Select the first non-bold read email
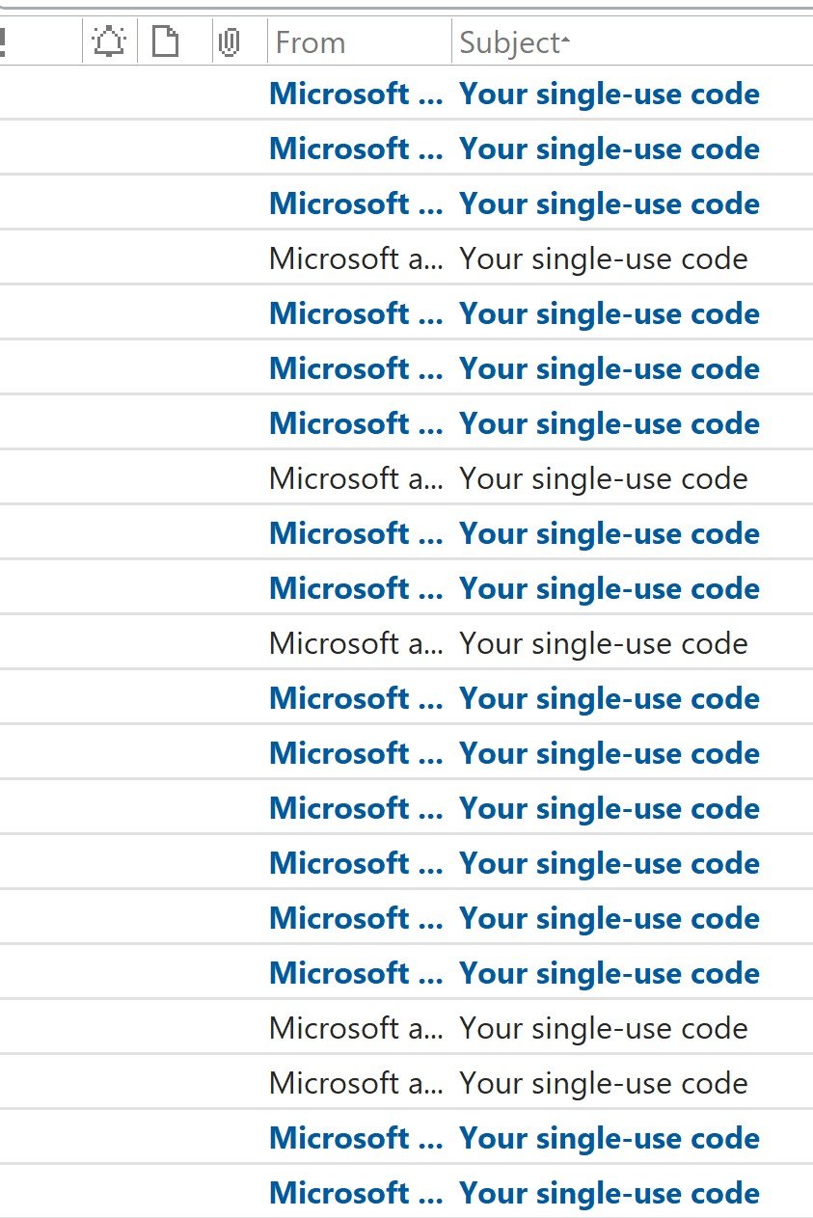This screenshot has width=813, height=1218. (406, 258)
